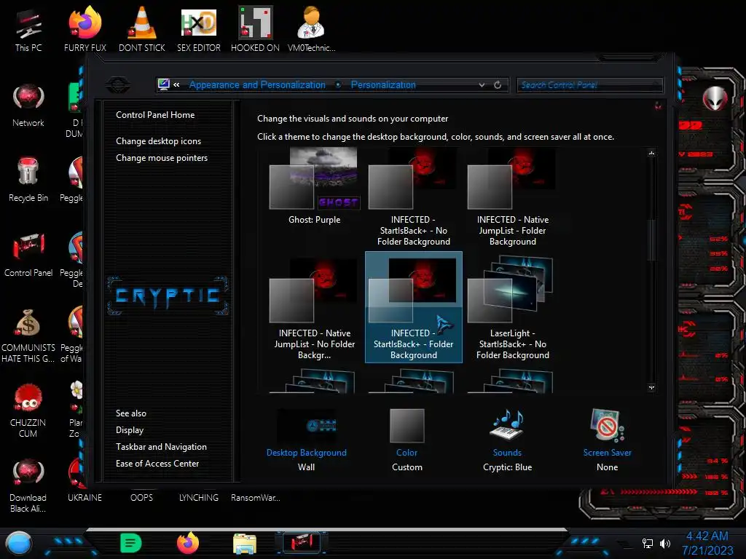Open the This PC desktop icon

tap(28, 29)
